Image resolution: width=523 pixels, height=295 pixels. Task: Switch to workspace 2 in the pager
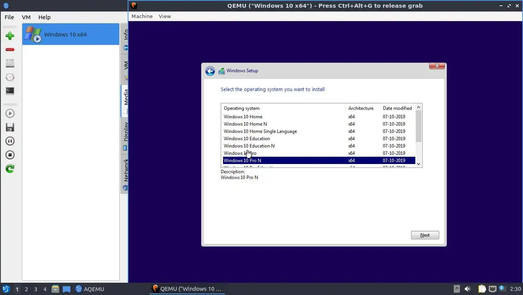point(27,289)
